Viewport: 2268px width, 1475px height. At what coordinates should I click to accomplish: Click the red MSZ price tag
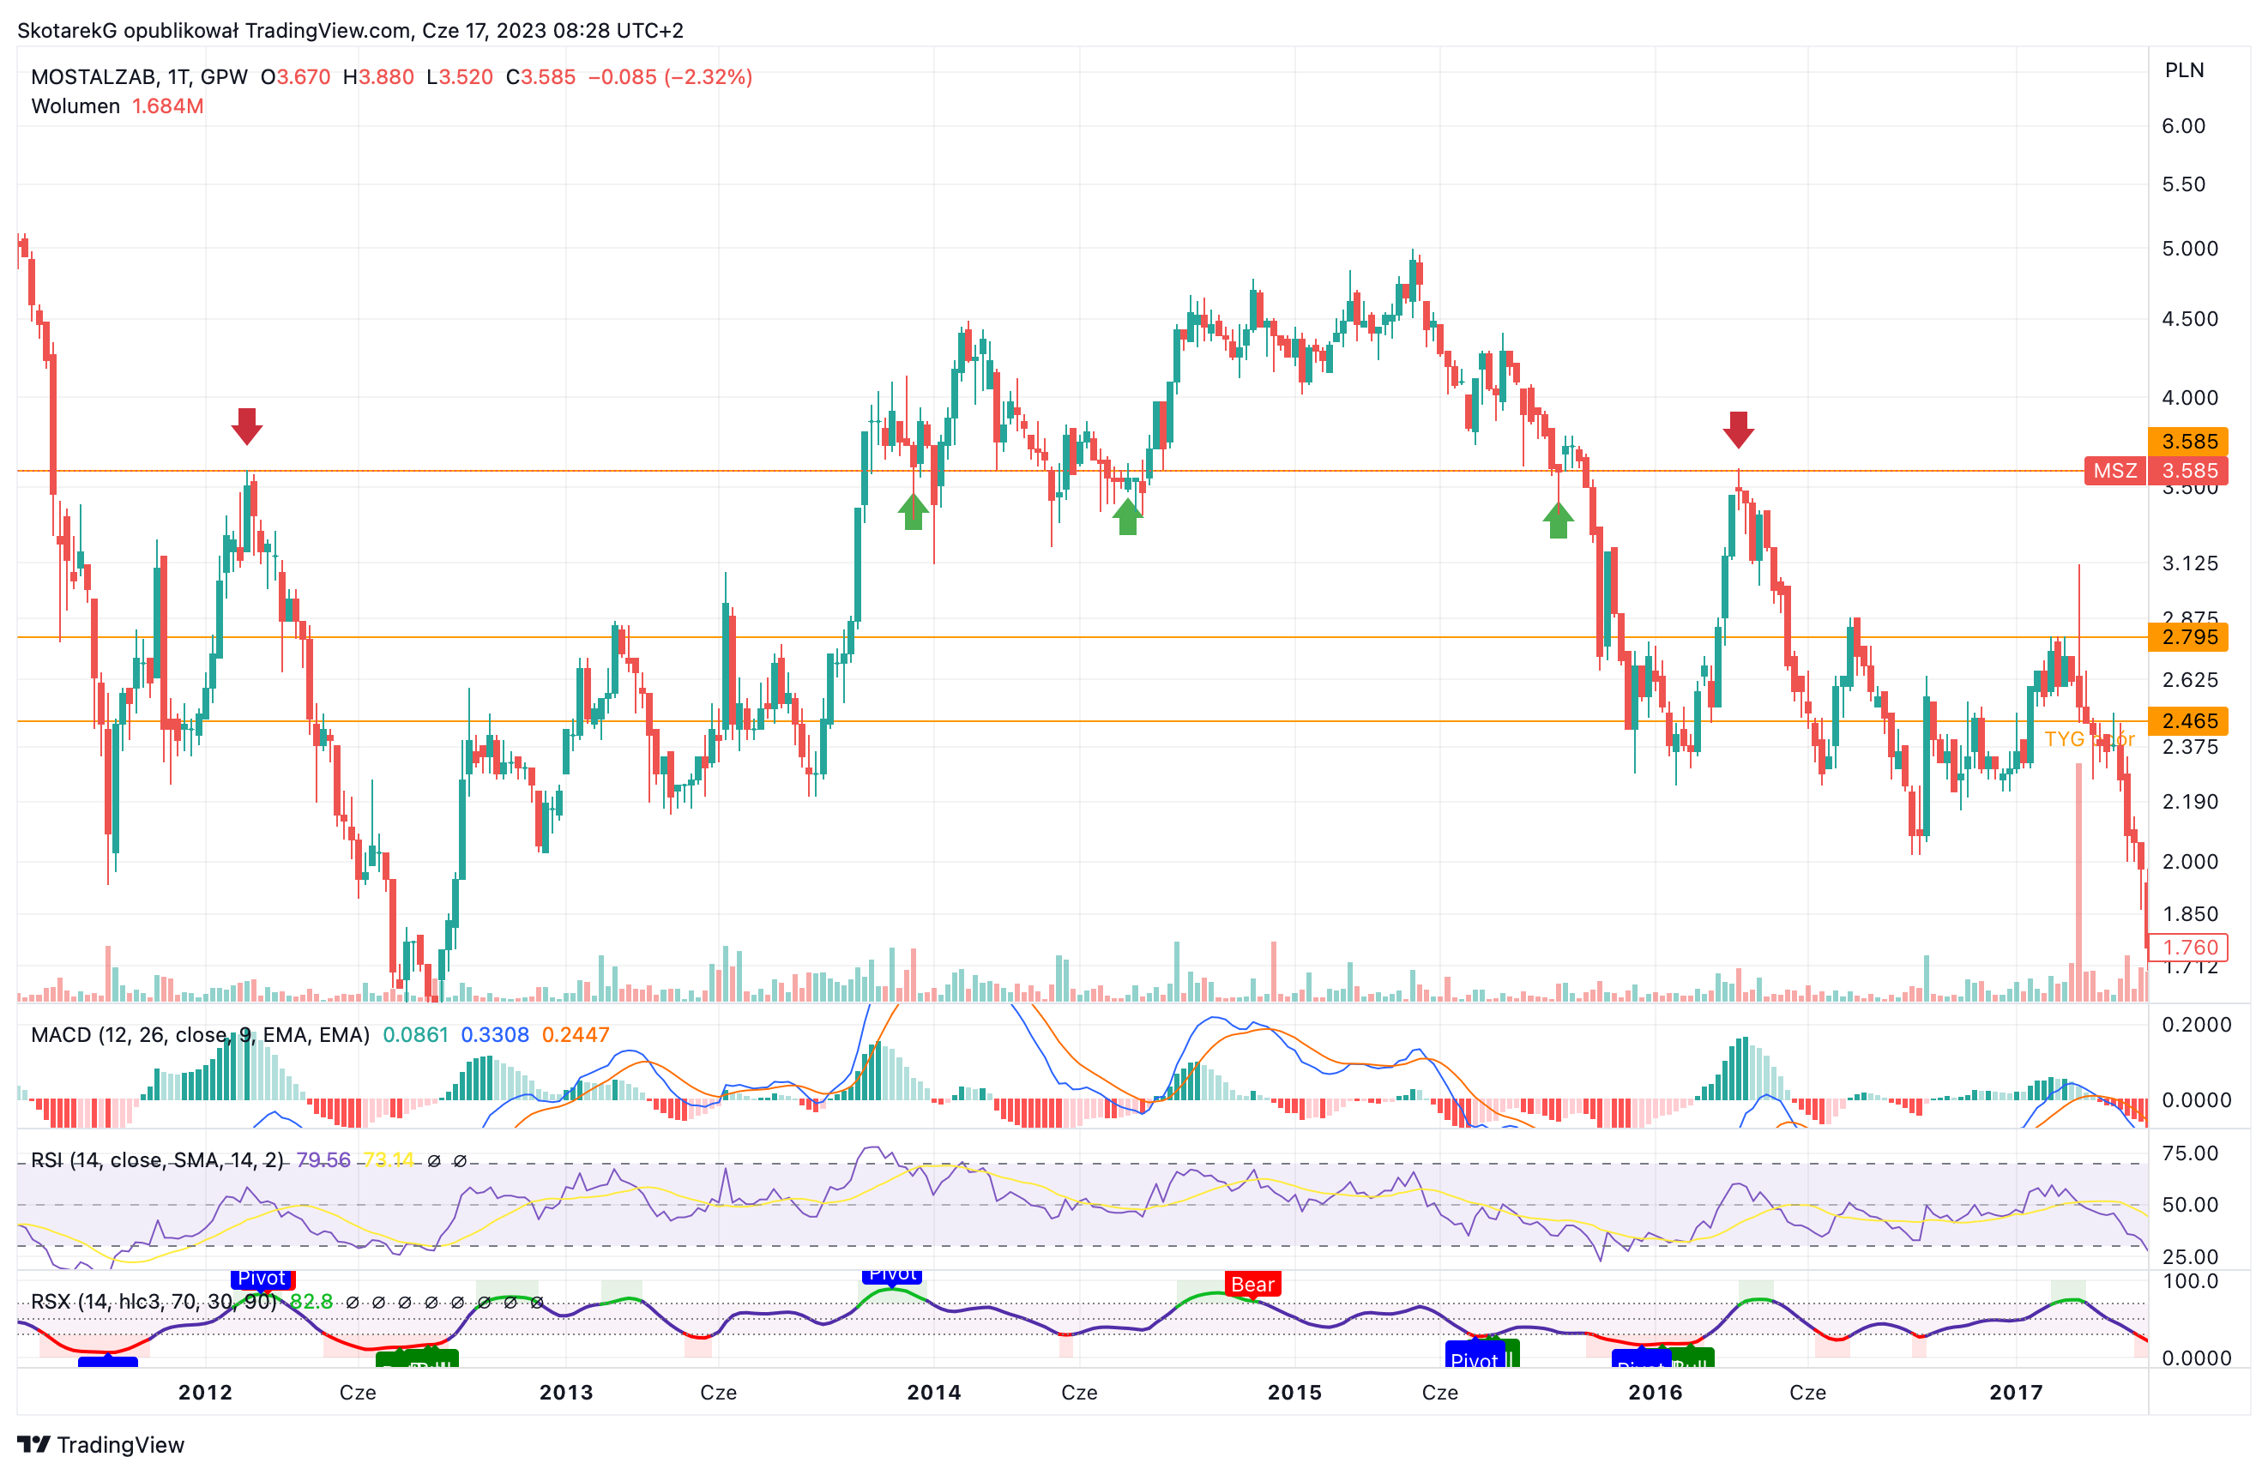click(x=2114, y=471)
